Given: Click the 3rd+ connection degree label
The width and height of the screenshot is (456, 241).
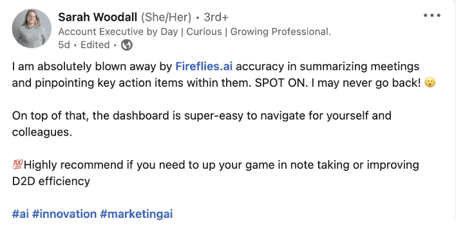Looking at the screenshot, I should coord(216,17).
